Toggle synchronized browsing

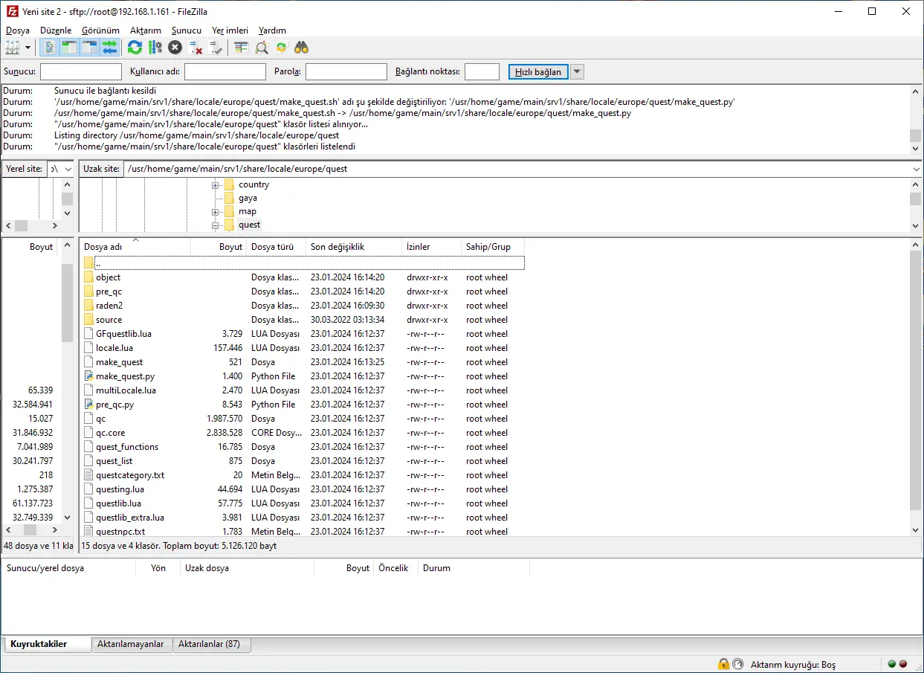281,48
